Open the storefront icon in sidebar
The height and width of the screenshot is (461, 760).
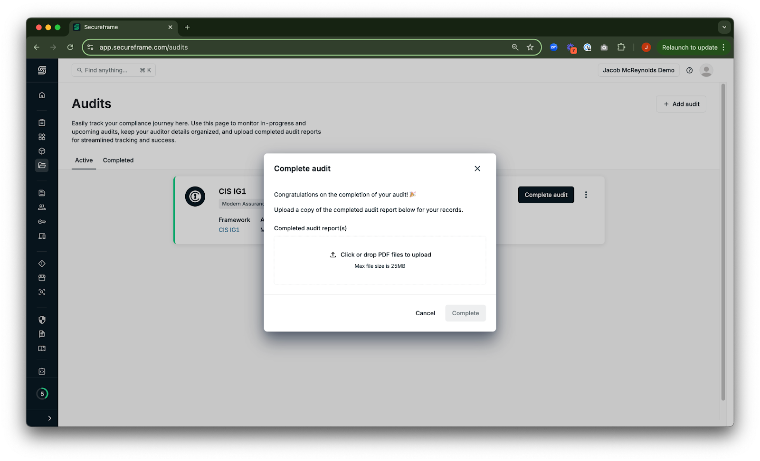(x=42, y=278)
